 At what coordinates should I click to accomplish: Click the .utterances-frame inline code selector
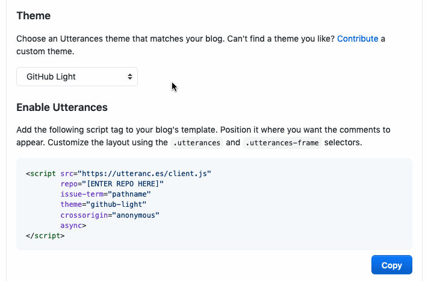point(284,142)
